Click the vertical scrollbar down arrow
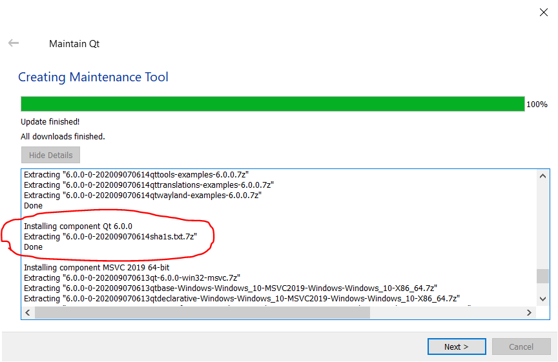Screen dimensions: 558x362 pyautogui.click(x=542, y=299)
